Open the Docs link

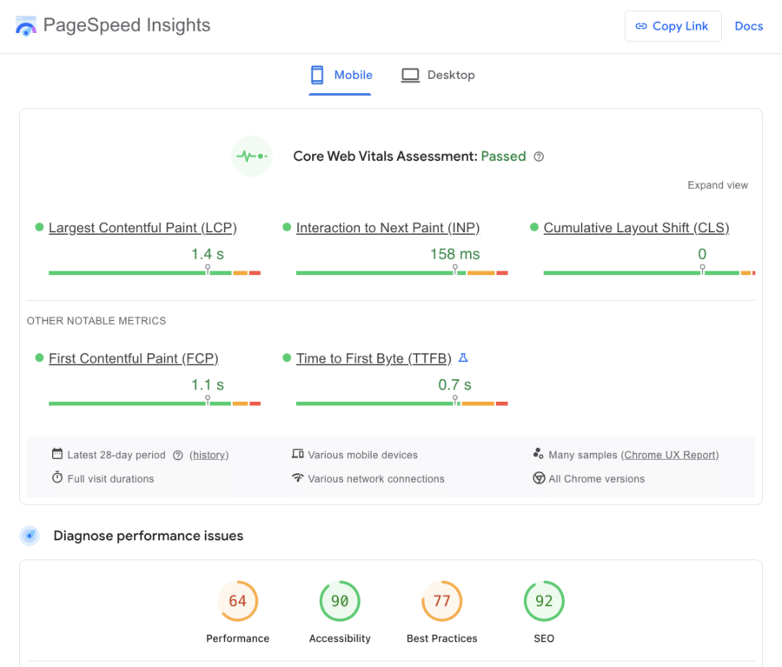[x=749, y=26]
